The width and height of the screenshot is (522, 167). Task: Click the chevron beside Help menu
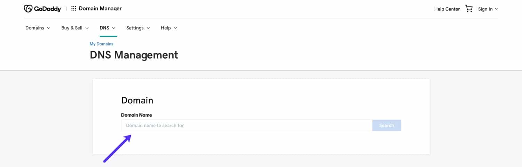[x=175, y=28]
